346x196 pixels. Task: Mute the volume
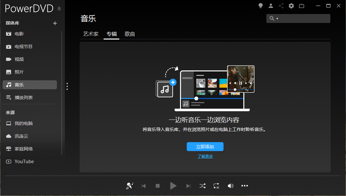231,185
